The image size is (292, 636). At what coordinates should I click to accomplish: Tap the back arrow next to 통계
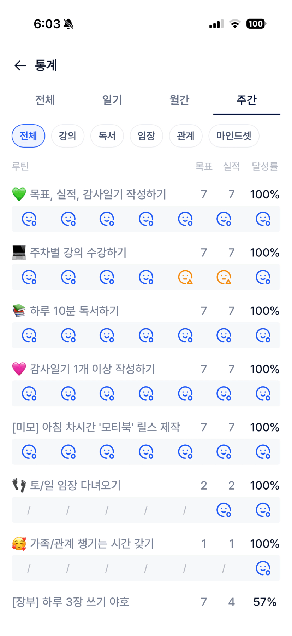[x=20, y=65]
